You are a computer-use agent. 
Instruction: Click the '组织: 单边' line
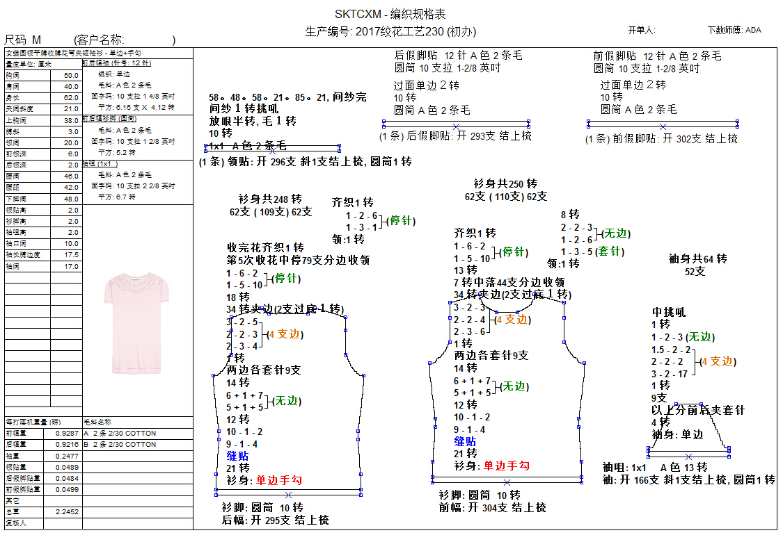[x=114, y=74]
